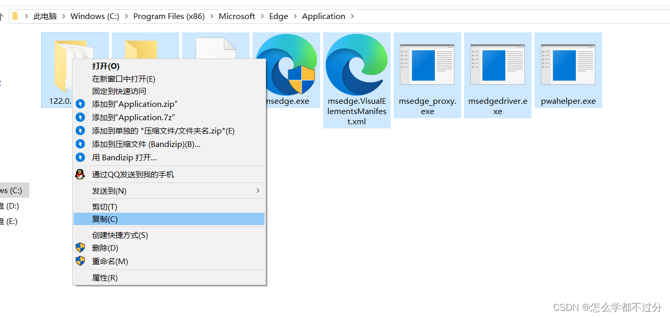Choose 在新窗口中打开(E) menu entry
This screenshot has width=670, height=317.
click(169, 79)
